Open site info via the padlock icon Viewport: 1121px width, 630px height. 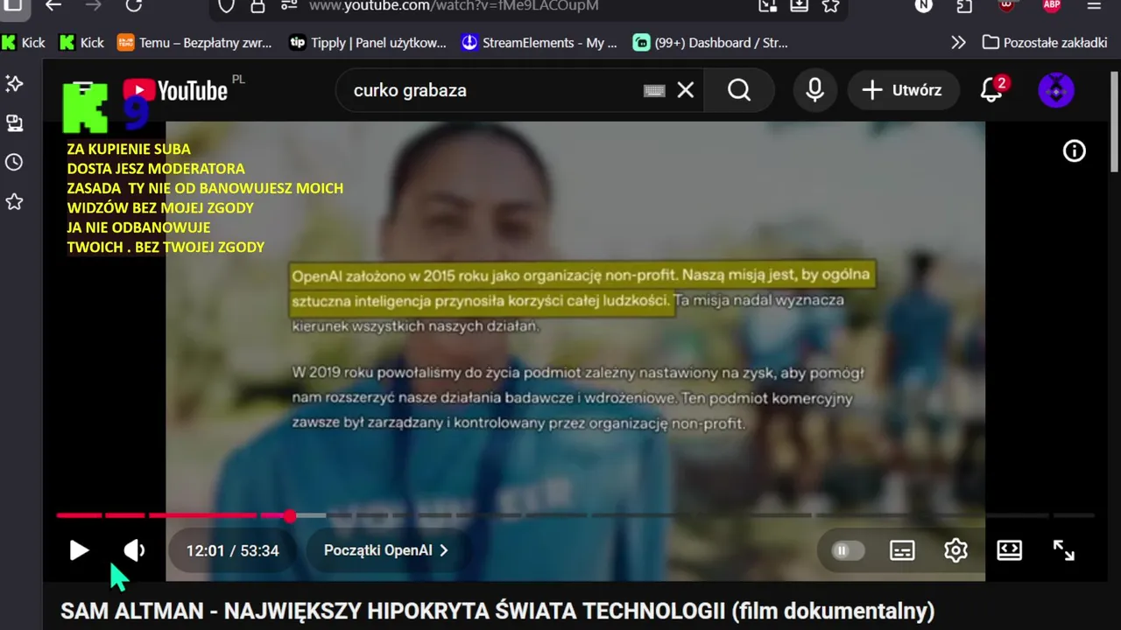[x=257, y=5]
